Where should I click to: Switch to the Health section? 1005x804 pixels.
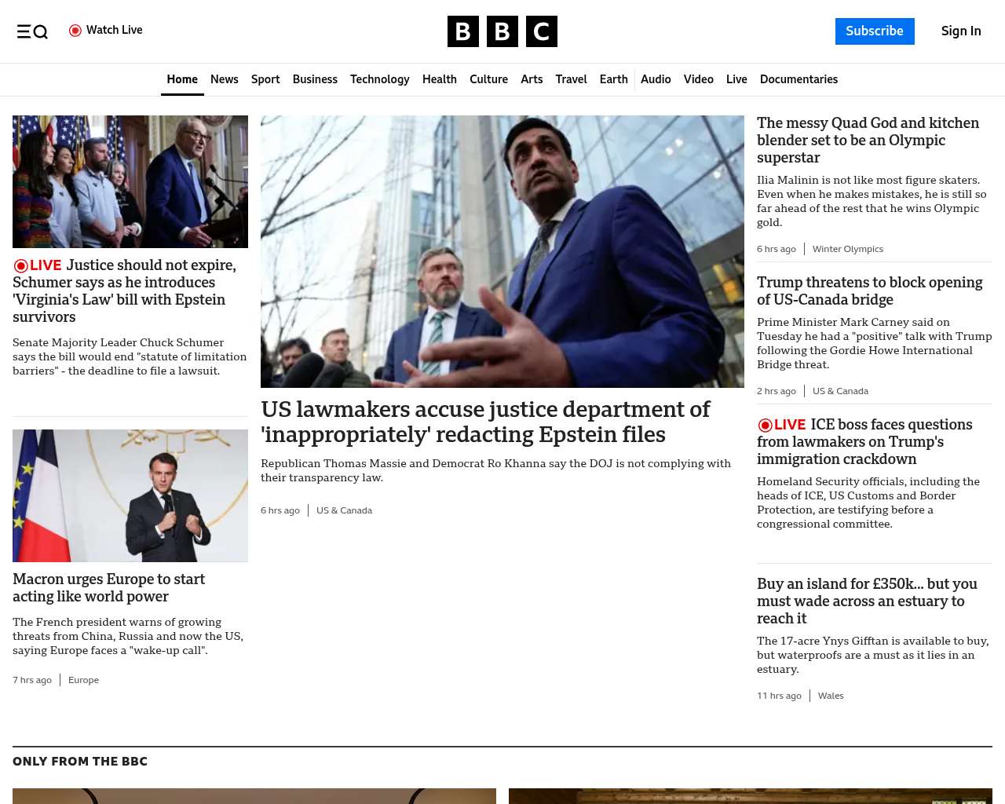coord(440,79)
